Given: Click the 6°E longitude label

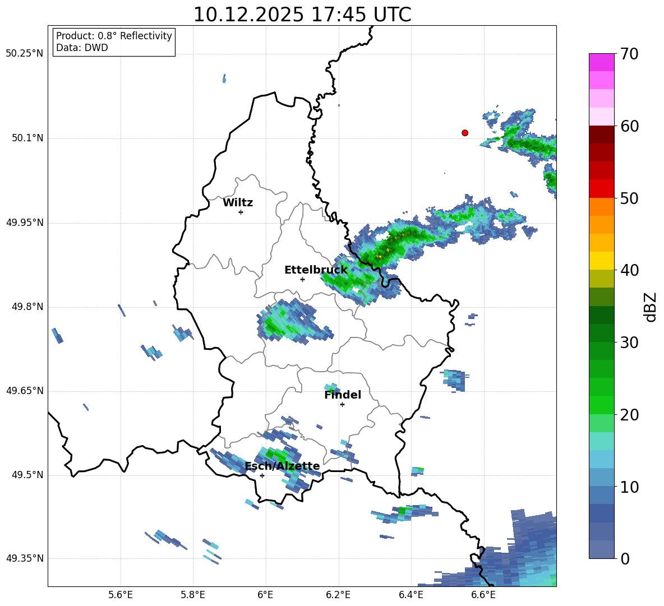Looking at the screenshot, I should pos(265,595).
